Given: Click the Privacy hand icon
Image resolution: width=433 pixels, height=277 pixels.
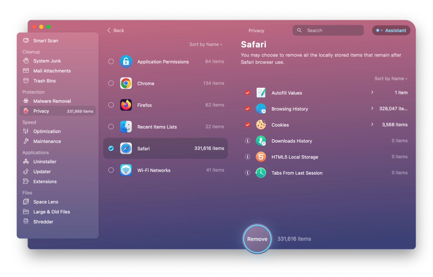Looking at the screenshot, I should coord(26,111).
